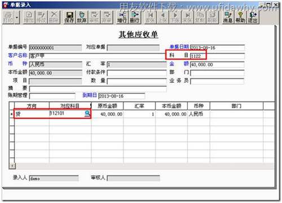Click the 原币金额 column header
The height and width of the screenshot is (203, 282).
[x=107, y=106]
